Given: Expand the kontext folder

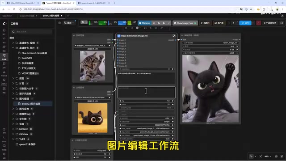Looking at the screenshot, I should 13,129.
